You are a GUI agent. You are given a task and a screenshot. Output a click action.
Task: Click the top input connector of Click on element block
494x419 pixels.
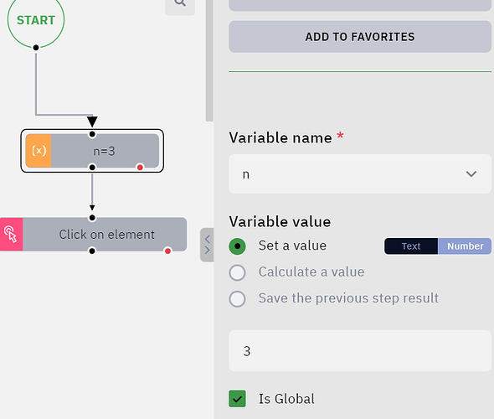click(92, 218)
